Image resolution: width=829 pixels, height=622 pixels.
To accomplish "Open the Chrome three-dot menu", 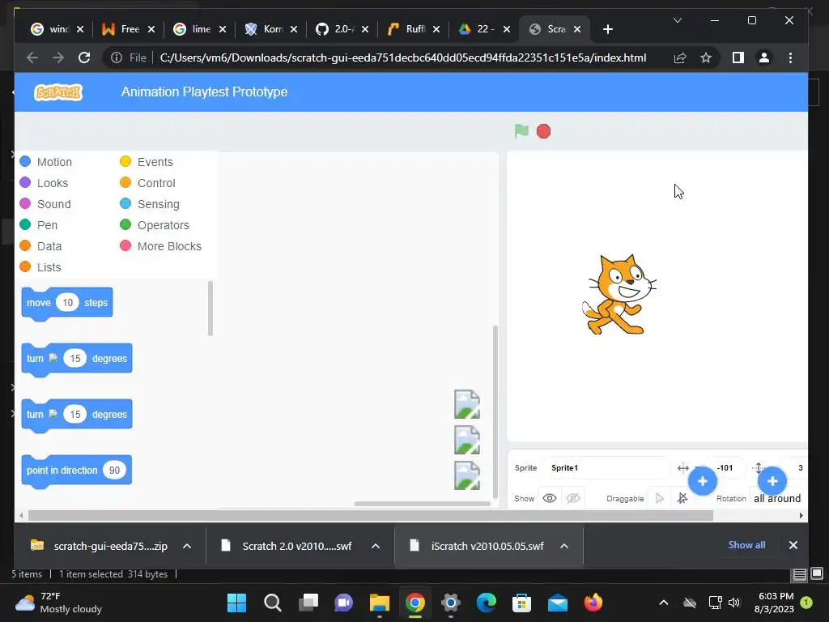I will point(790,58).
